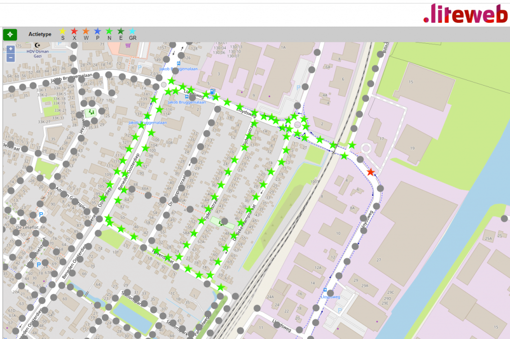
Task: Select the dark green E action star
Action: tap(121, 32)
